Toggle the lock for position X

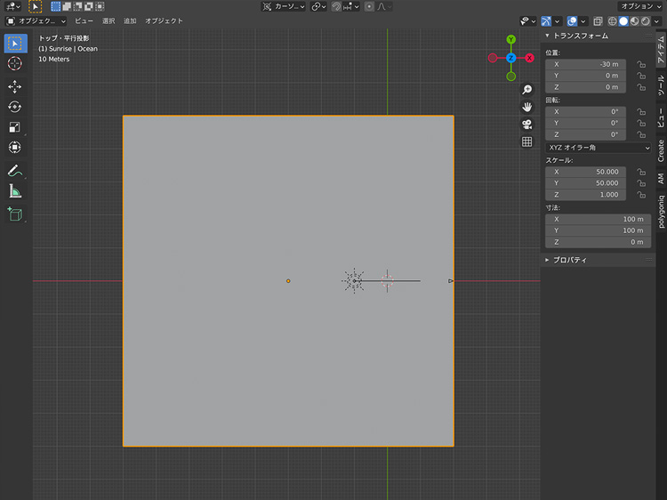[x=640, y=64]
